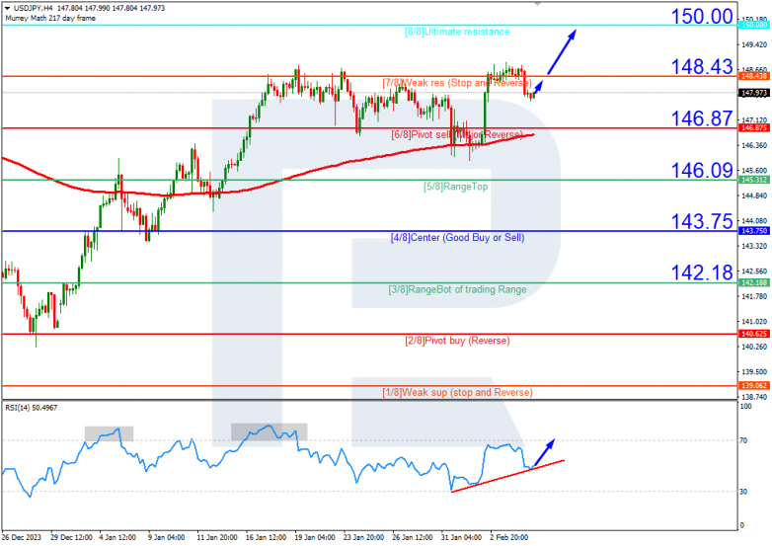Viewport: 772px width, 546px height.
Task: Click the 147.120 price scale value
Action: click(755, 120)
